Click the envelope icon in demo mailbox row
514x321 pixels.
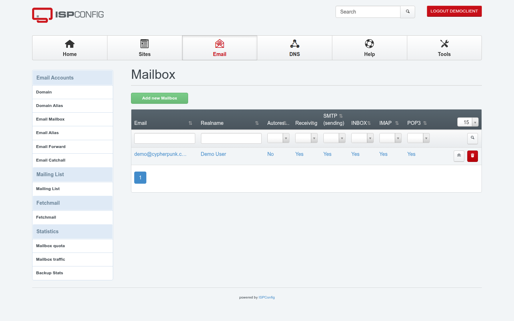point(459,156)
